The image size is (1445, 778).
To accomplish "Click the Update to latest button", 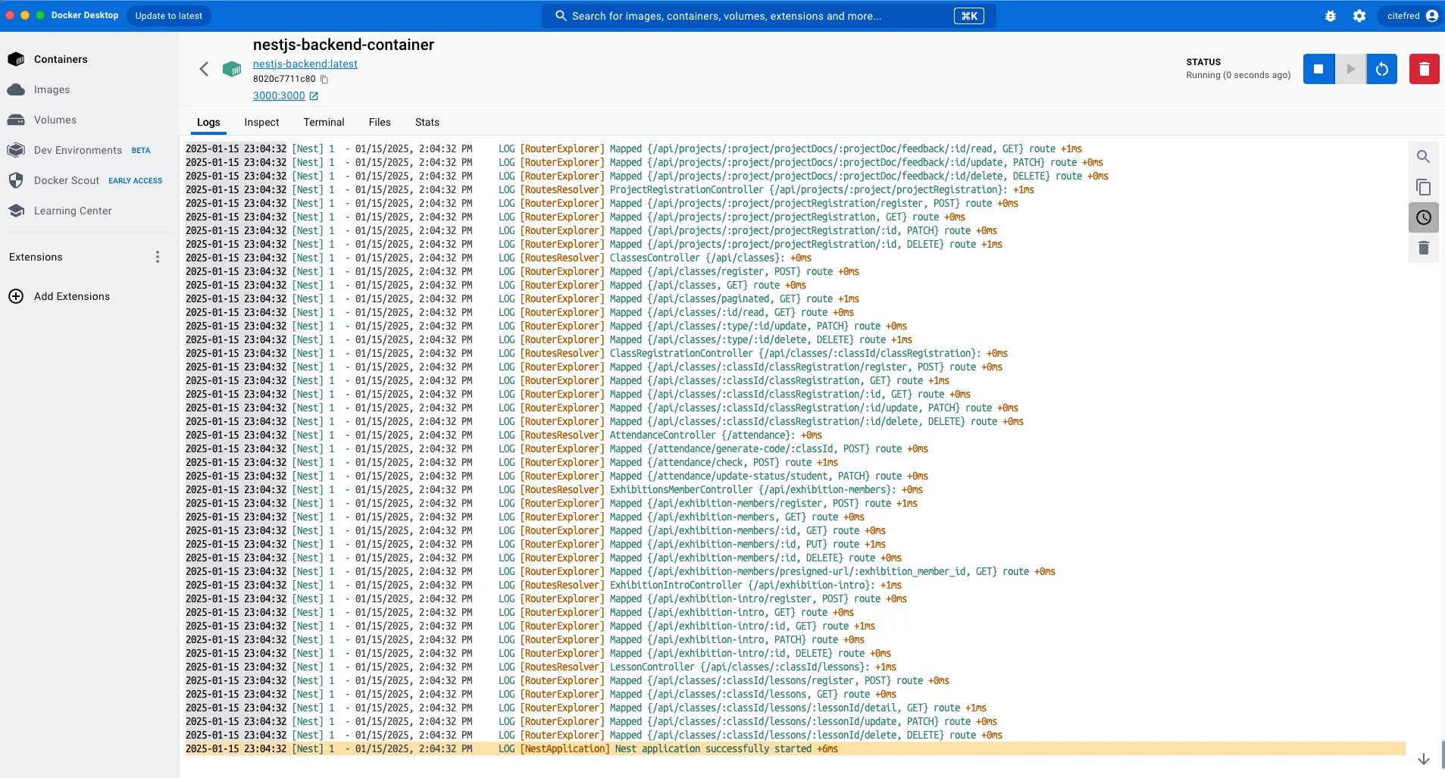I will pyautogui.click(x=169, y=16).
